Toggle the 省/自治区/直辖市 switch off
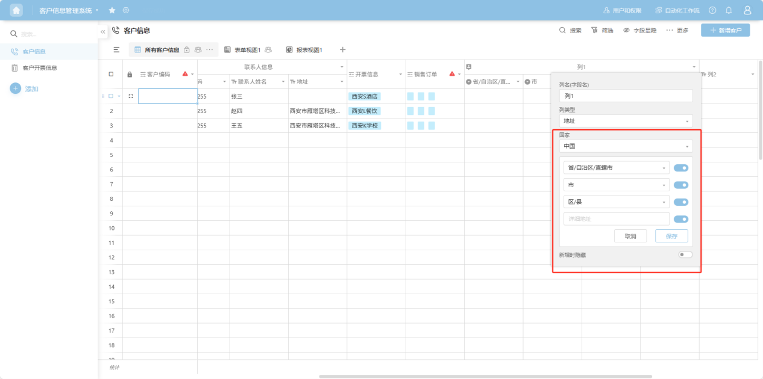The height and width of the screenshot is (379, 763). (x=681, y=168)
